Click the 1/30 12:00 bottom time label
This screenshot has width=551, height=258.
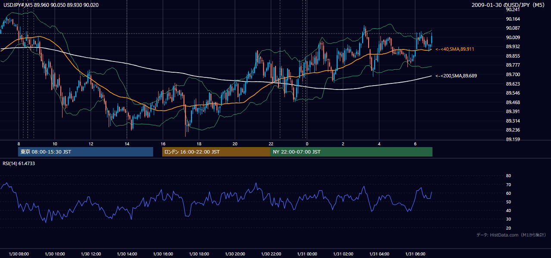click(x=91, y=254)
